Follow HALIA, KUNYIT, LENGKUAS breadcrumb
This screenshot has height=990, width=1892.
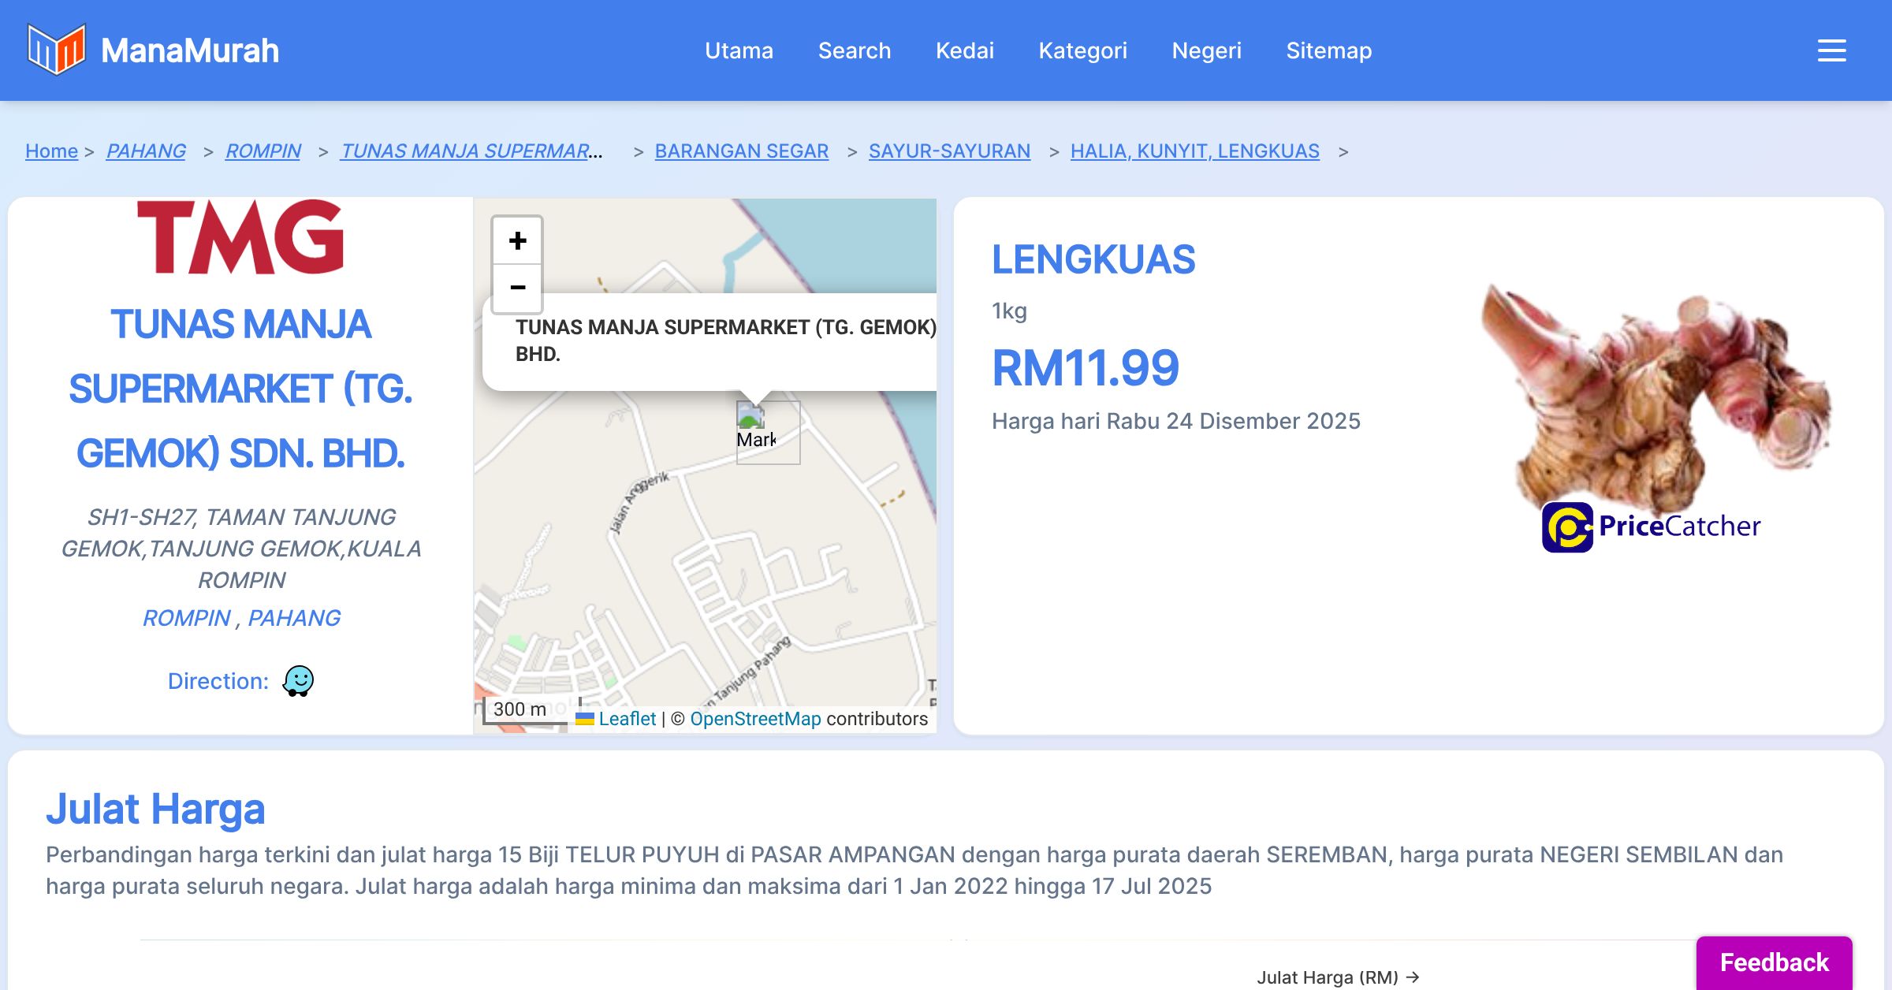(1194, 151)
